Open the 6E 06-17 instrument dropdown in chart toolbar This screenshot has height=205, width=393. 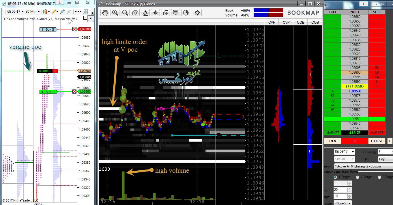[x=15, y=12]
